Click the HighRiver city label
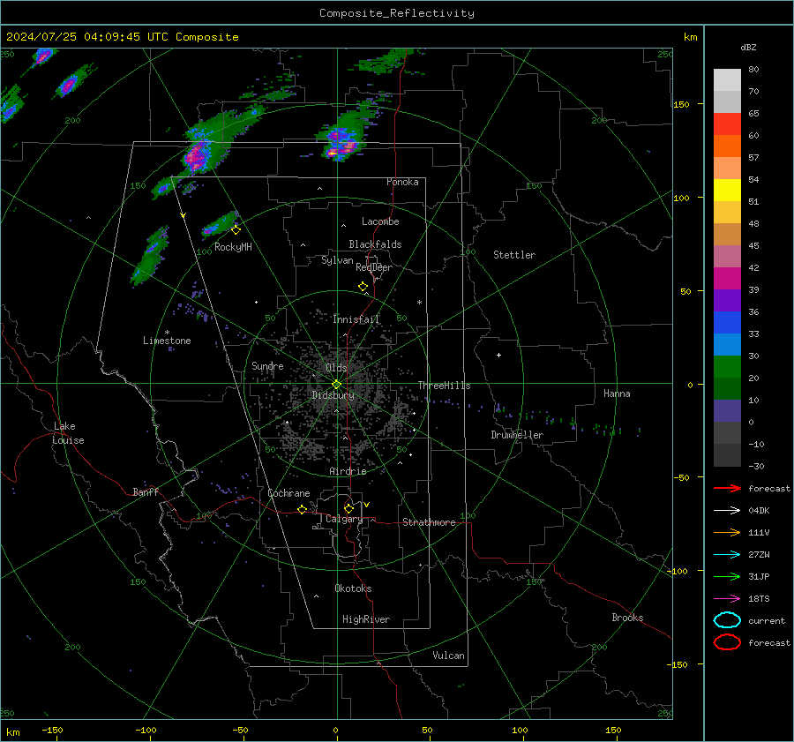 tap(366, 619)
